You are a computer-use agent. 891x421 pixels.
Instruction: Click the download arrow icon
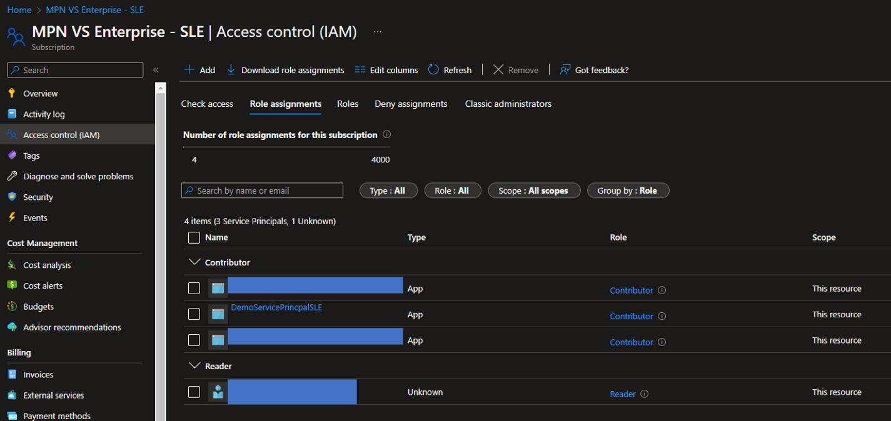point(231,69)
